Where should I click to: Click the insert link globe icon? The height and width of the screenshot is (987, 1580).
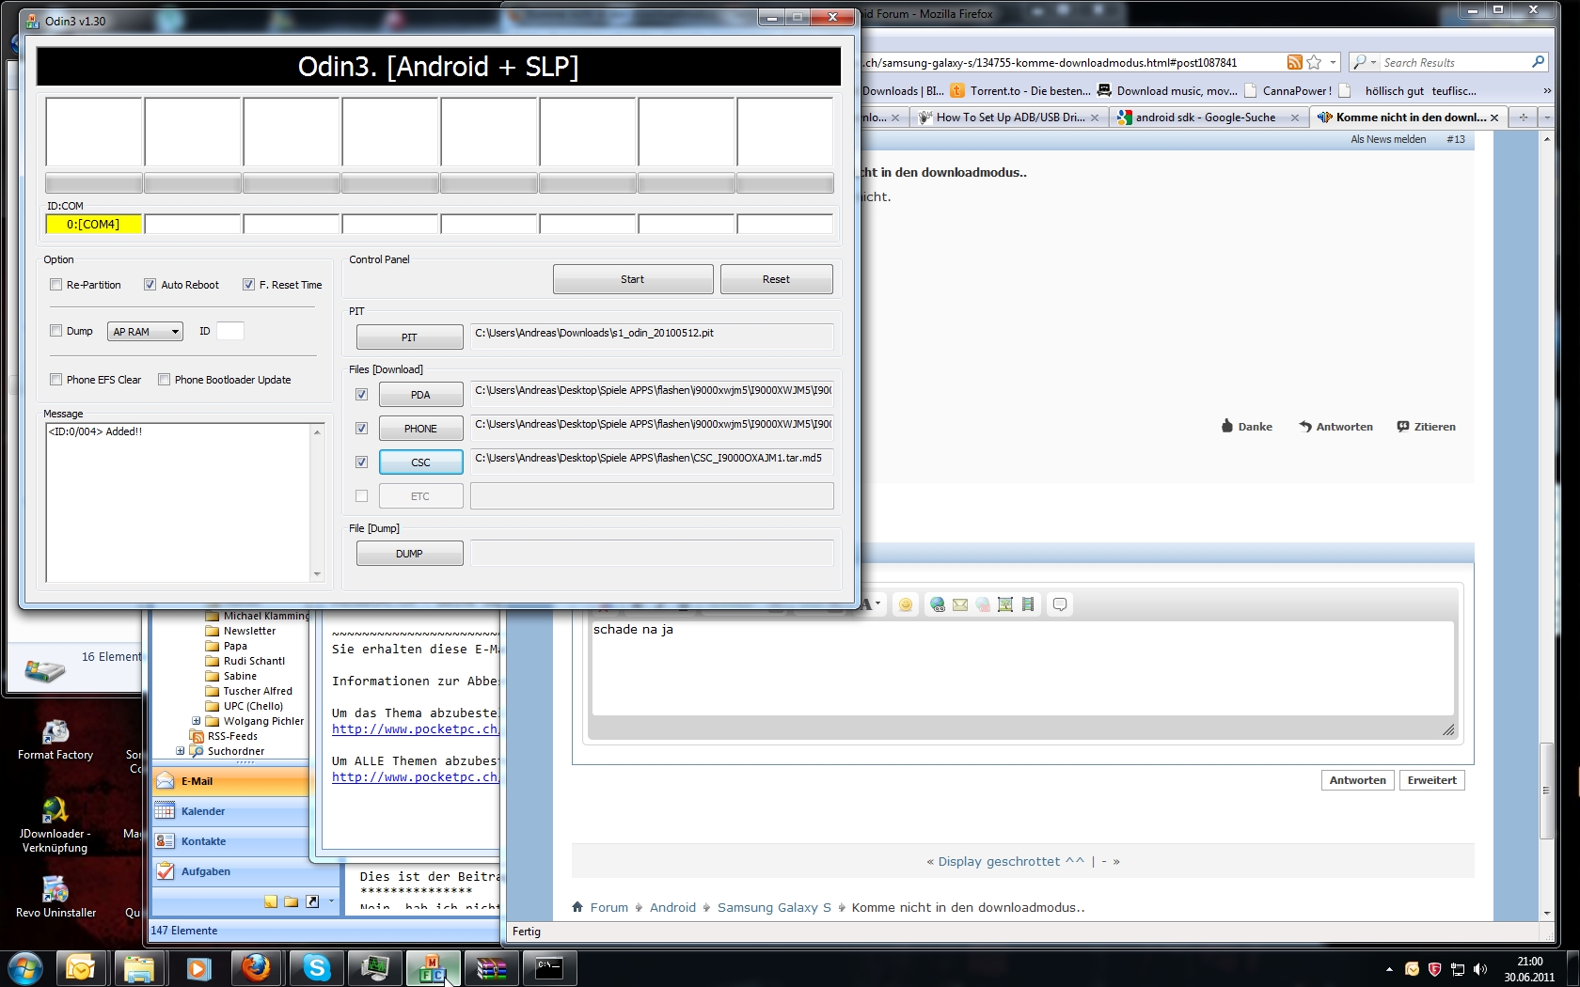click(x=937, y=604)
